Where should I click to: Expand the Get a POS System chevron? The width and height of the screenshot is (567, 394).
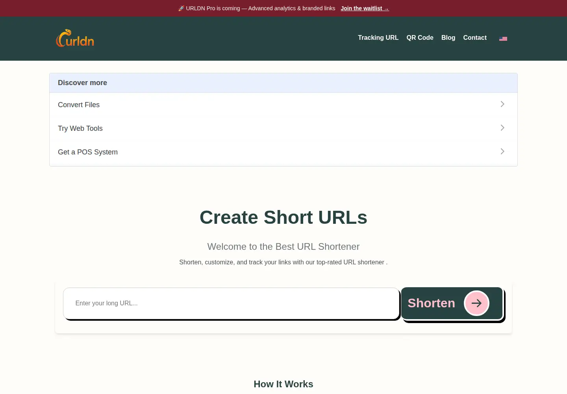(502, 151)
